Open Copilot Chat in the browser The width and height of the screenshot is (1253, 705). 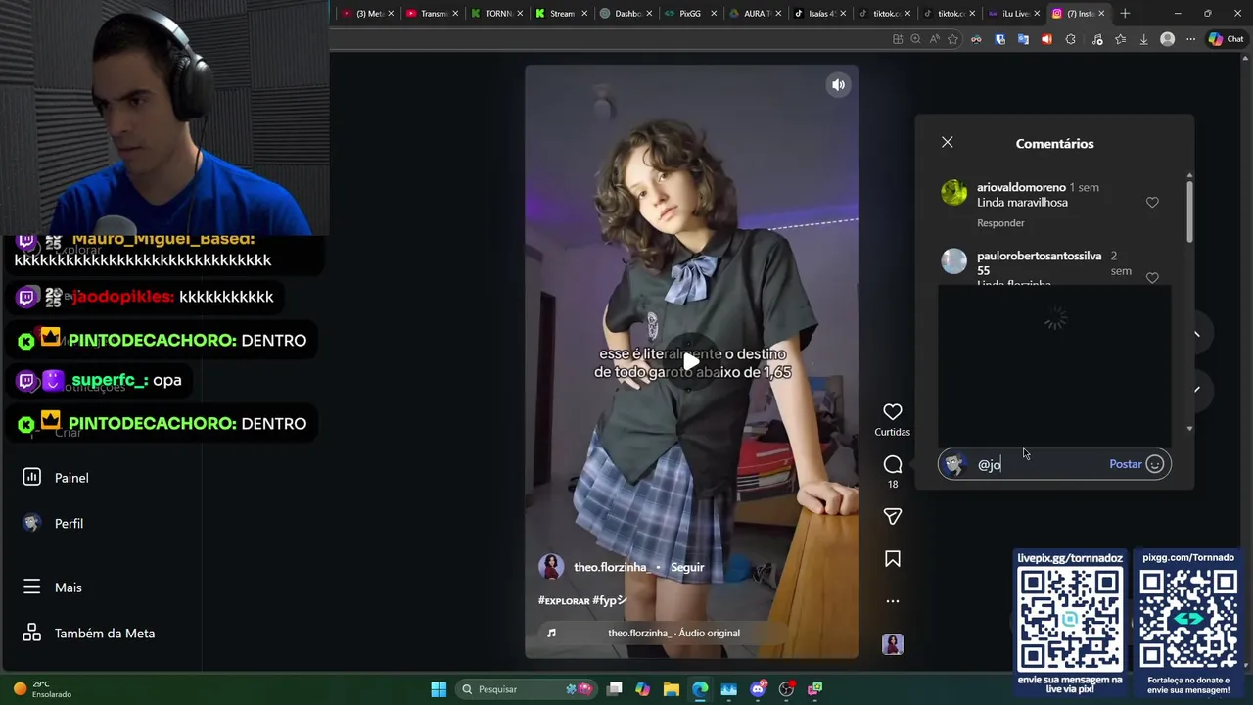[x=1226, y=39]
